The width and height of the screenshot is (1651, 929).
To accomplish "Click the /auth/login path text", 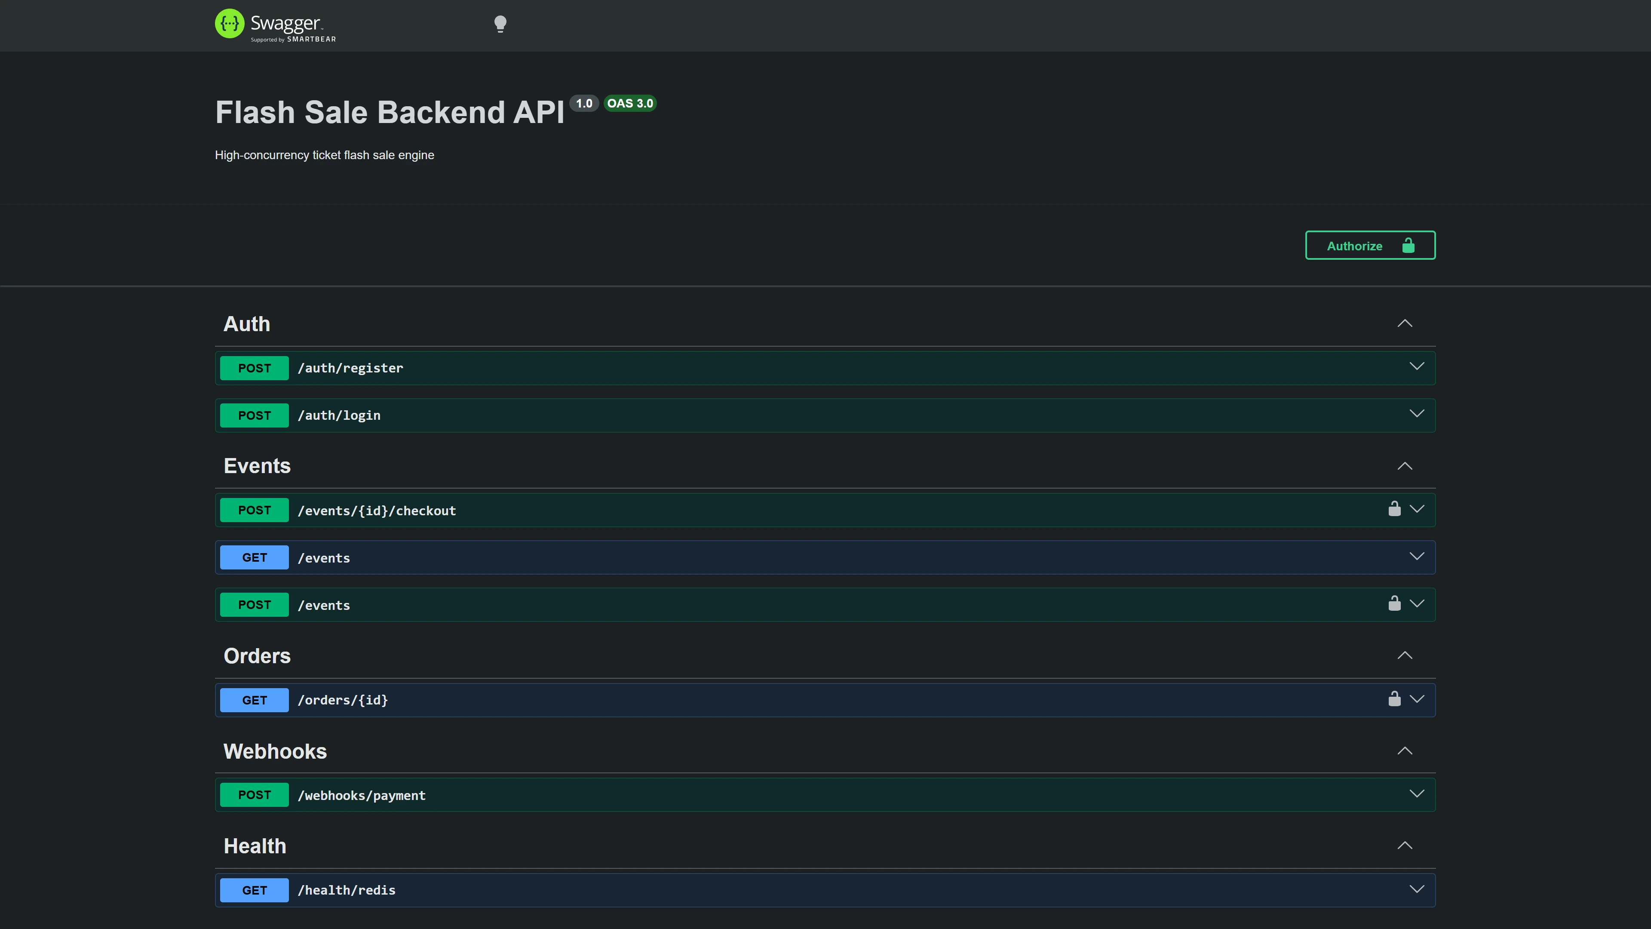I will (x=339, y=415).
